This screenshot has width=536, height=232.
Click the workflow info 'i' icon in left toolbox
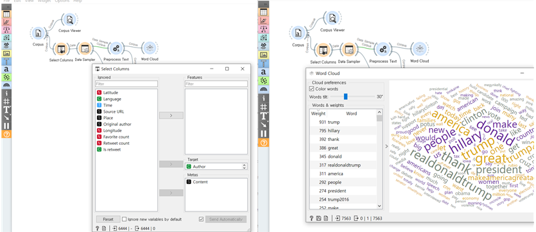[6, 93]
